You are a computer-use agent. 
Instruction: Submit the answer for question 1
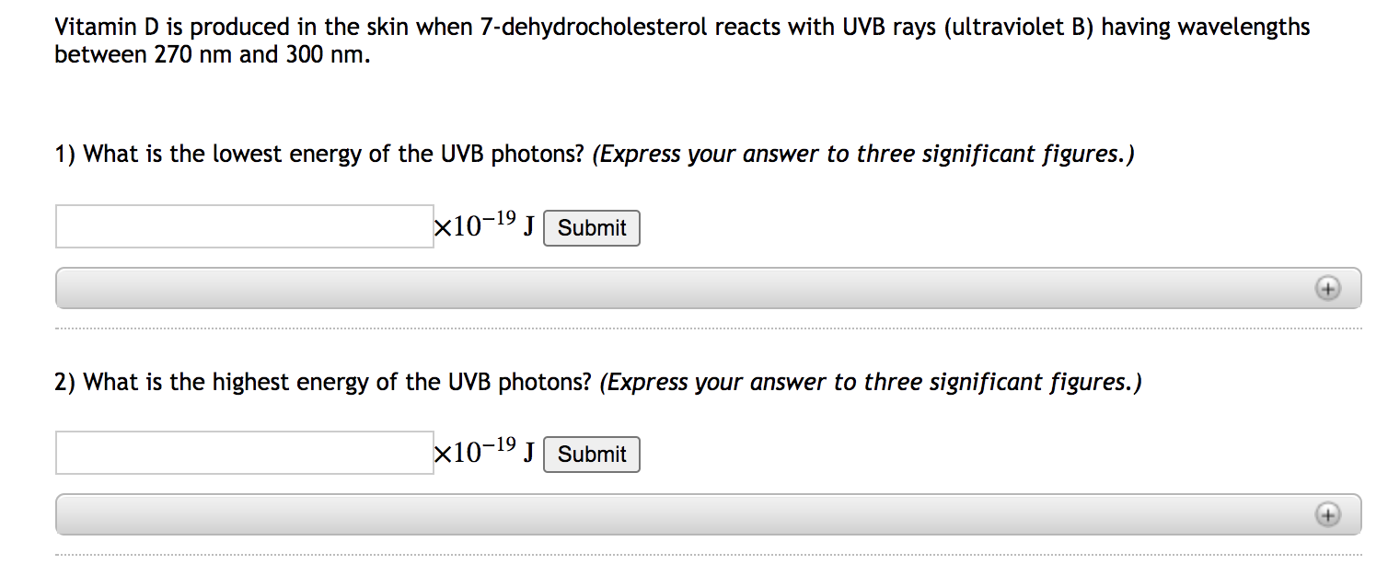592,228
